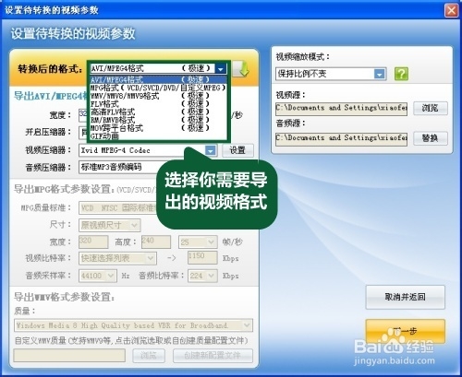Open MPG质量标准 VCD NTSC dropdown
462x377 pixels.
coord(118,208)
